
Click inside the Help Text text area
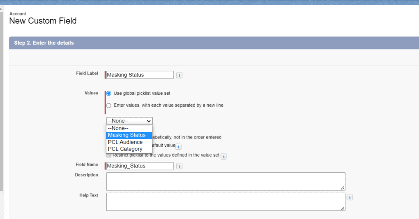[225, 201]
